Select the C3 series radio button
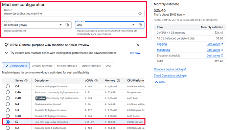 pyautogui.click(x=8, y=110)
